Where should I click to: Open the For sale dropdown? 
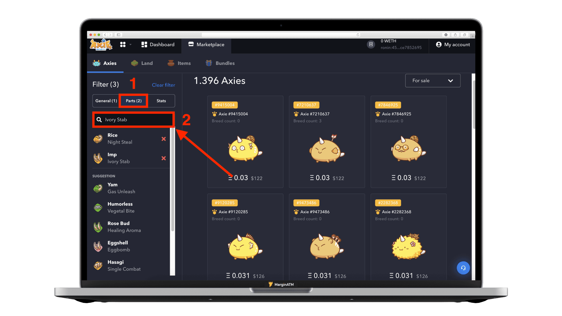tap(433, 80)
